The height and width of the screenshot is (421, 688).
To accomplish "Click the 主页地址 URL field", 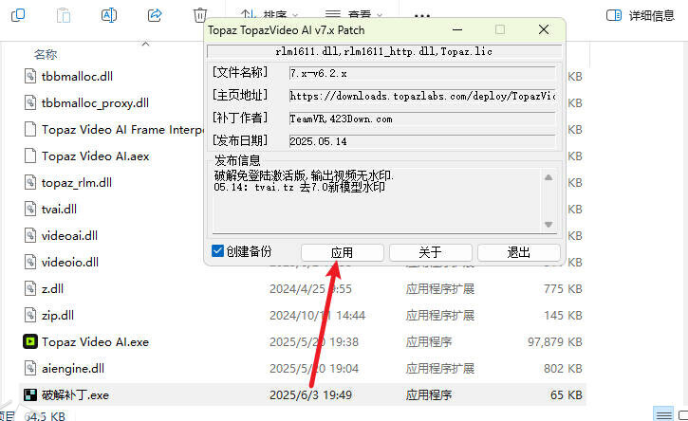I will (421, 96).
